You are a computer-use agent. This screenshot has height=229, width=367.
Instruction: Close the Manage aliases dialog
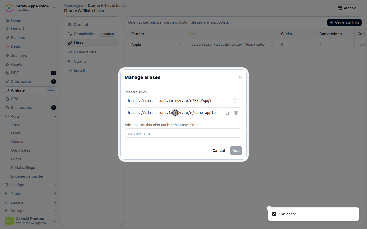(x=240, y=77)
